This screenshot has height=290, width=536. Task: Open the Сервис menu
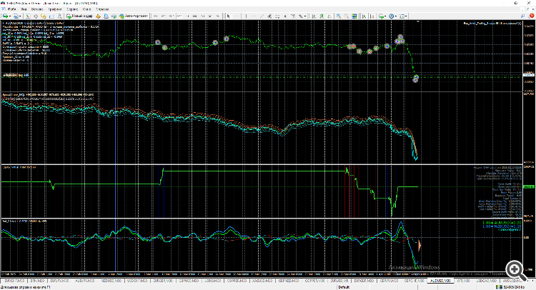(x=72, y=9)
